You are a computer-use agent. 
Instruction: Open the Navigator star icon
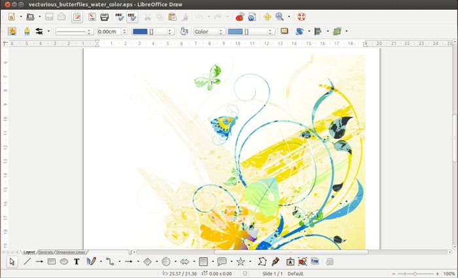pos(267,16)
